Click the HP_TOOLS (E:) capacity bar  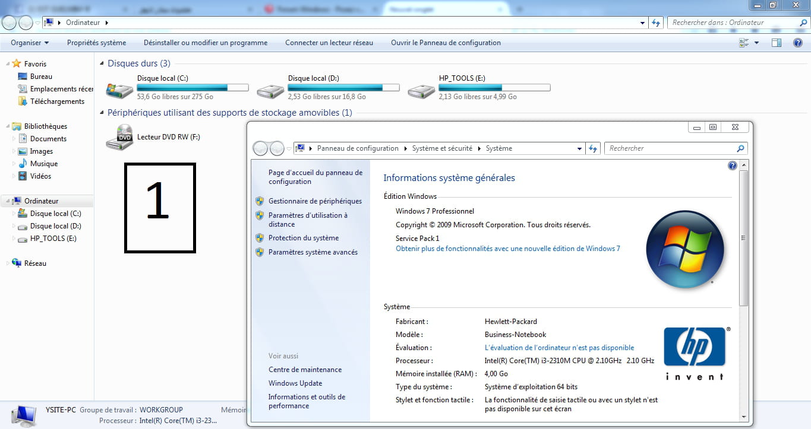pyautogui.click(x=494, y=88)
